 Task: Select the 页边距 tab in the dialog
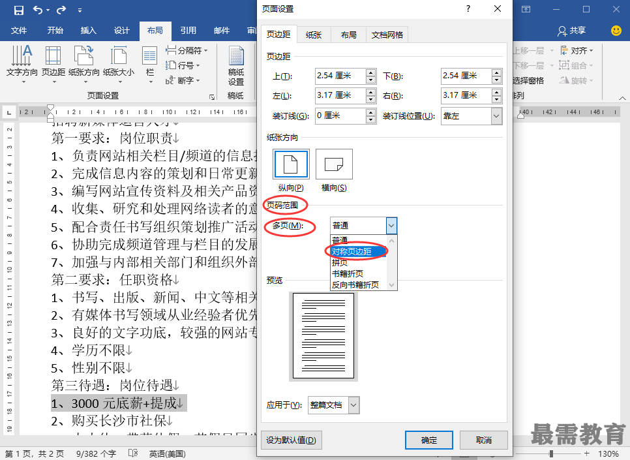tap(278, 35)
